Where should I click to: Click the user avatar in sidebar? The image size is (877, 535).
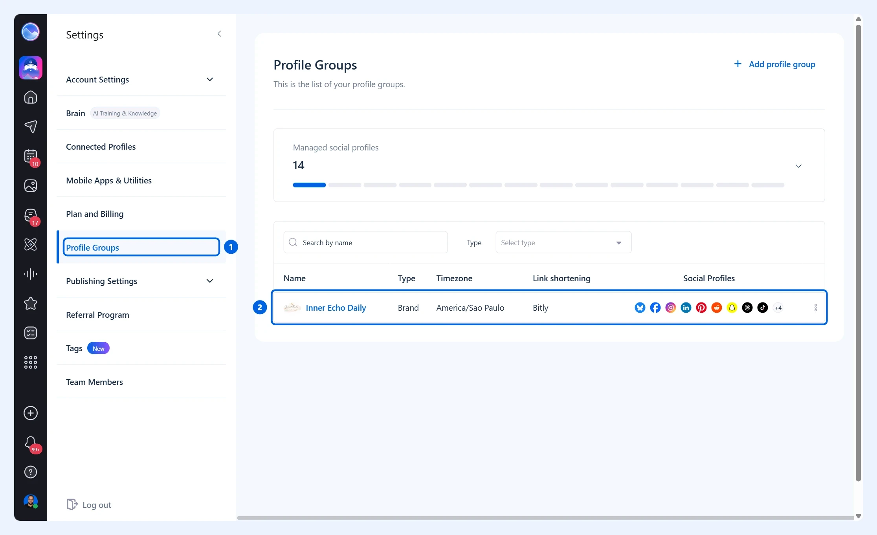point(31,501)
